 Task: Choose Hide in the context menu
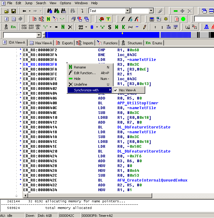90,79
